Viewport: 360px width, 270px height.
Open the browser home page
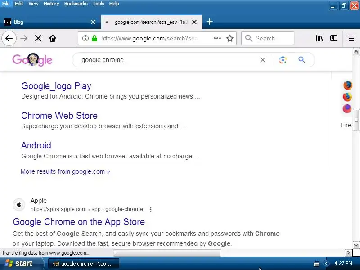[x=53, y=38]
